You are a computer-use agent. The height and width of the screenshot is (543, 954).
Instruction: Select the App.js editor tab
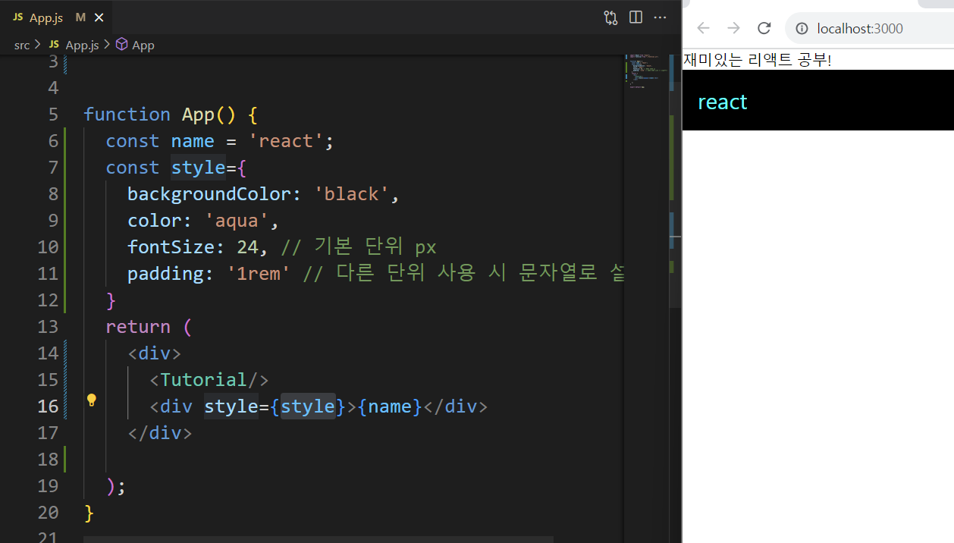point(55,17)
